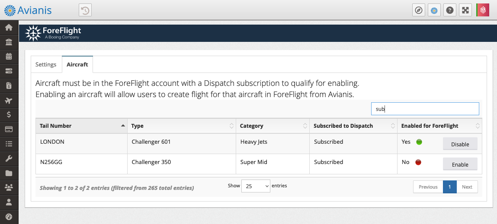
Task: Toggle fullscreen with the expand arrows icon
Action: click(465, 10)
